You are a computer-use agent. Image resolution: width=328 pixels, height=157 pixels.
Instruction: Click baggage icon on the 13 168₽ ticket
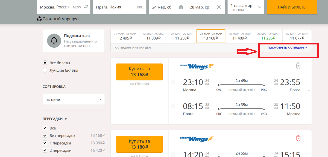(298, 65)
